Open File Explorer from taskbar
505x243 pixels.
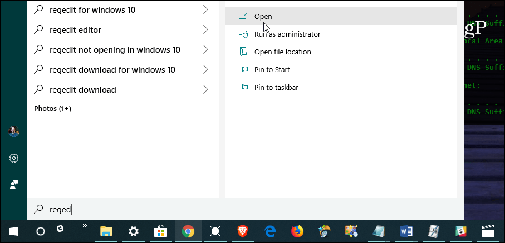106,231
